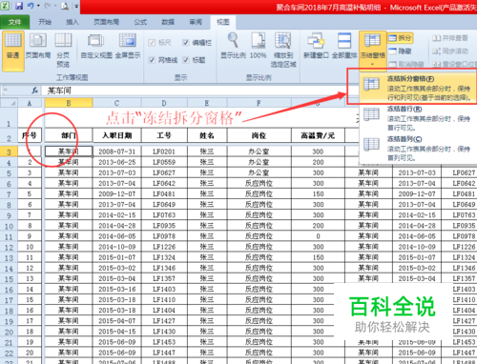Screen dimensions: 477x364
Task: Click the Synchronous Scrolling (同步滚动) icon
Action: click(449, 51)
